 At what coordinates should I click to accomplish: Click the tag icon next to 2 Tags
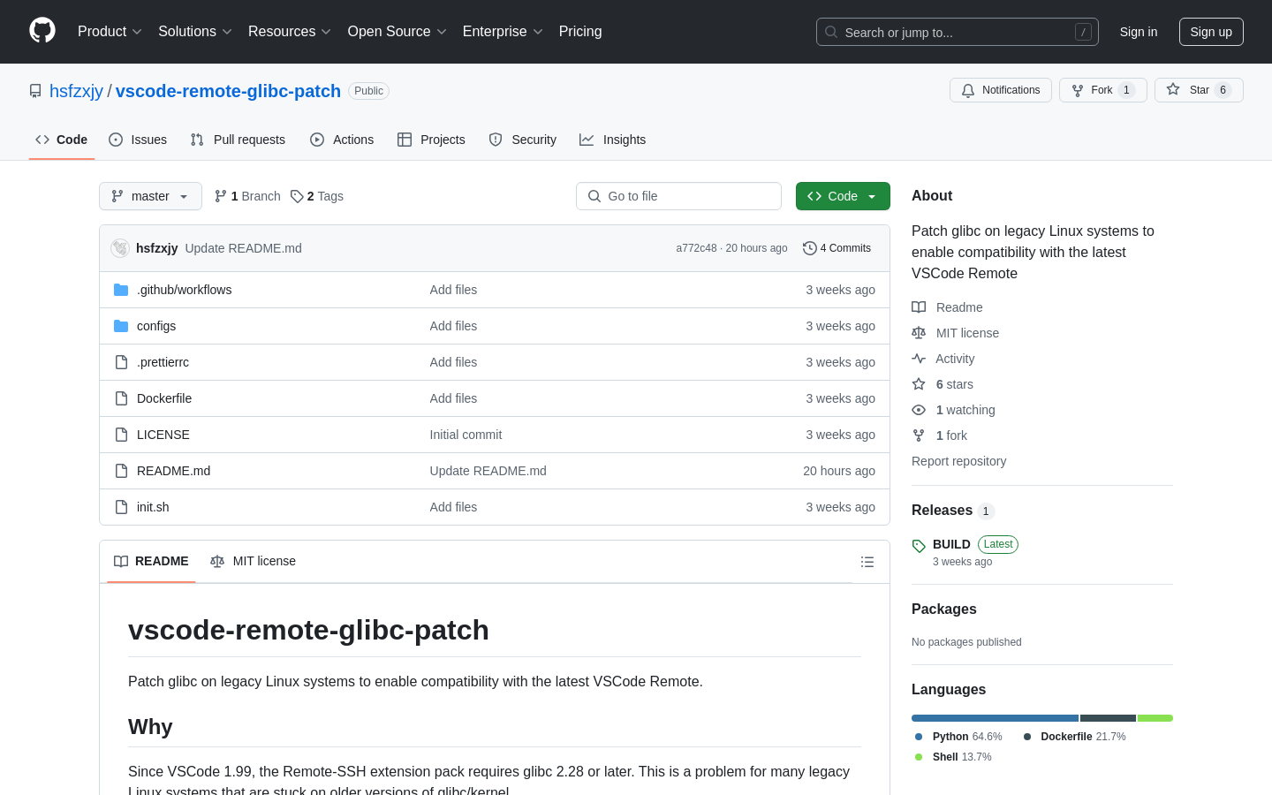click(x=297, y=196)
